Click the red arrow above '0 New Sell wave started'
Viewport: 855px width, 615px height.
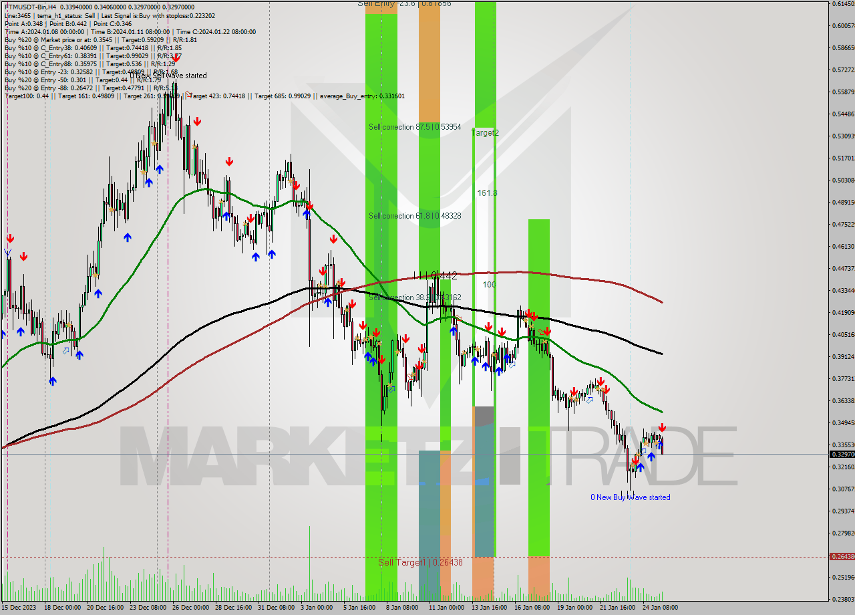coord(176,59)
